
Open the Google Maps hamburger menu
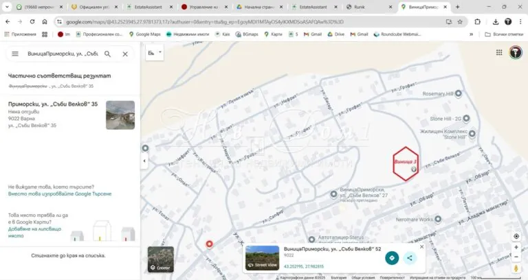pyautogui.click(x=14, y=54)
